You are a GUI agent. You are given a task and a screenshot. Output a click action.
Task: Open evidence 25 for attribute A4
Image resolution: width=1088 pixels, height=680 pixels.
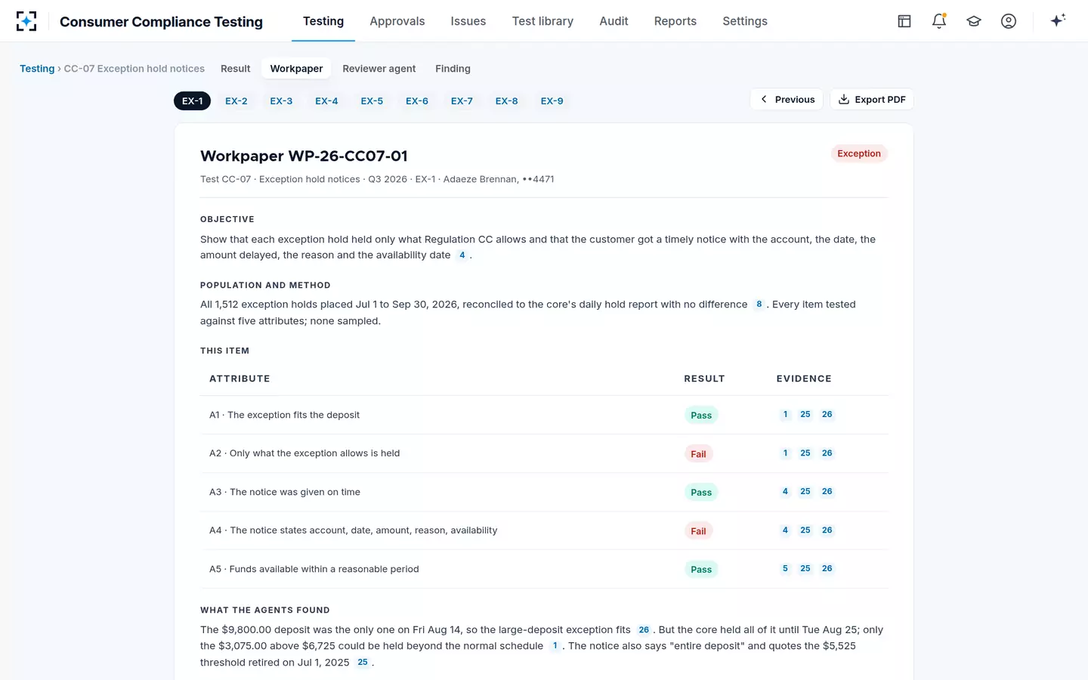[x=805, y=530]
